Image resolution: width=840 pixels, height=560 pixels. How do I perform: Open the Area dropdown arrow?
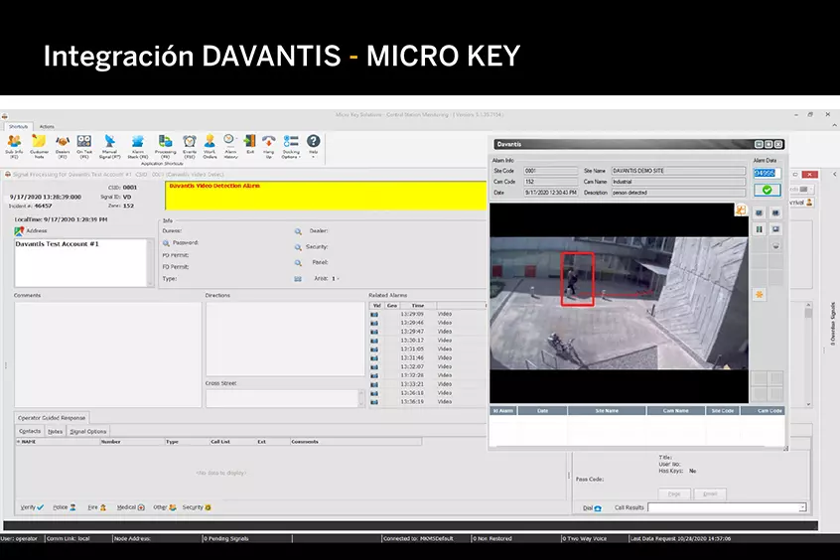338,279
